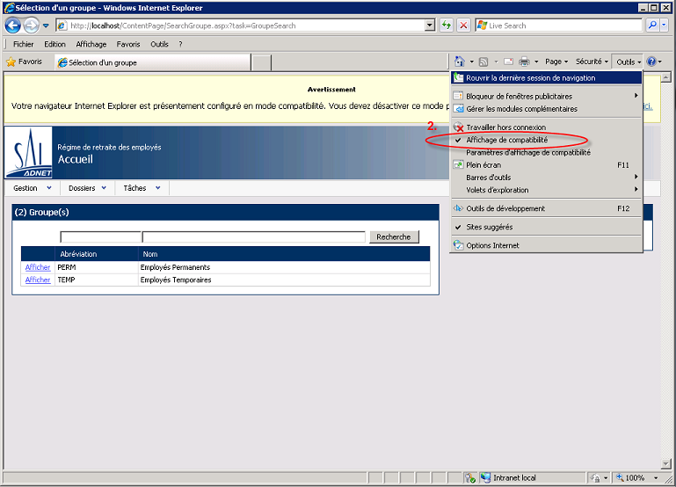Open the Help question mark icon
The height and width of the screenshot is (487, 676).
[x=651, y=62]
